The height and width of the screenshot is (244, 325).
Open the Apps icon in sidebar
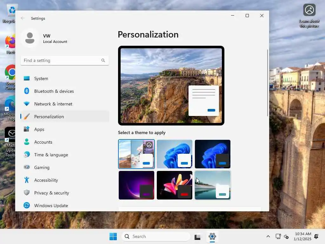[27, 129]
